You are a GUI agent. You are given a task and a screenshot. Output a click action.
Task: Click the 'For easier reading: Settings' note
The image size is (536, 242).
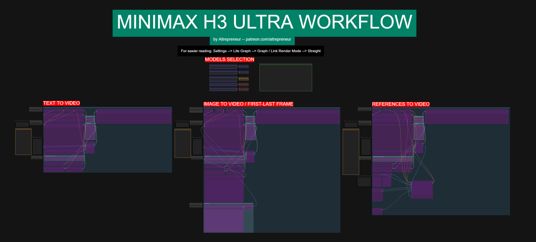[251, 51]
